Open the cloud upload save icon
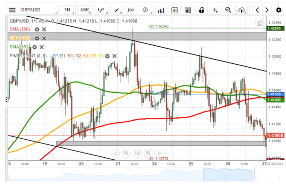The width and height of the screenshot is (286, 184). tap(242, 10)
